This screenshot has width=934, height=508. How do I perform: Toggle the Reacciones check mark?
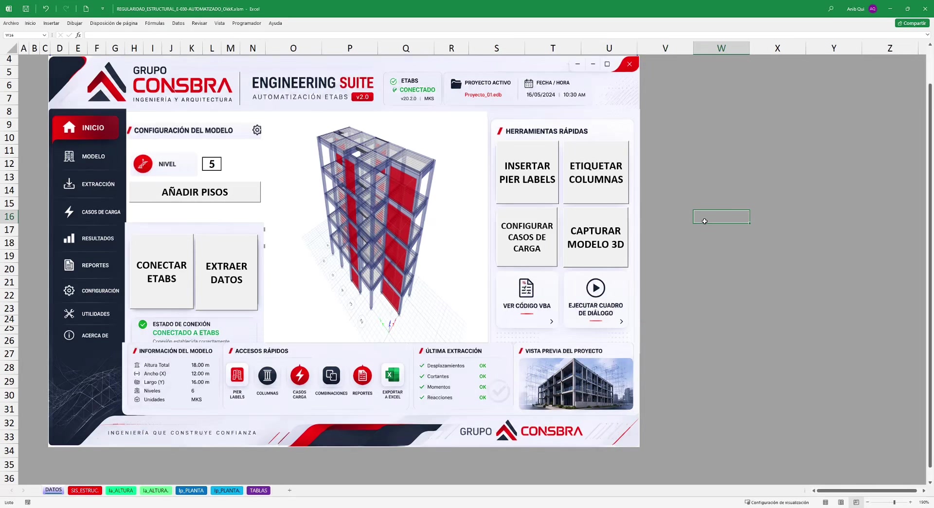point(422,398)
